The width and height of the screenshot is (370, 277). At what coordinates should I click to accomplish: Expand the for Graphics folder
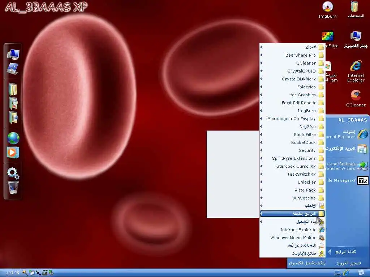pyautogui.click(x=292, y=95)
